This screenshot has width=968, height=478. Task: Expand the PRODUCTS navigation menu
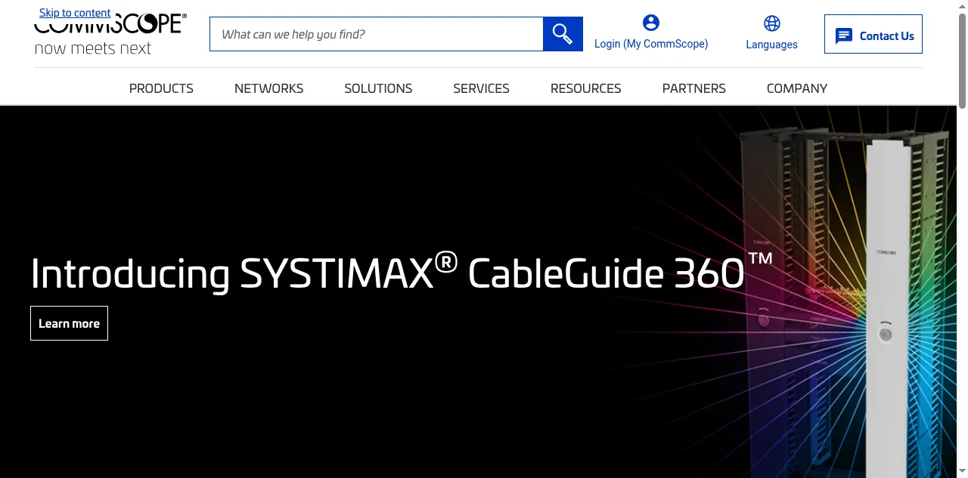click(161, 88)
